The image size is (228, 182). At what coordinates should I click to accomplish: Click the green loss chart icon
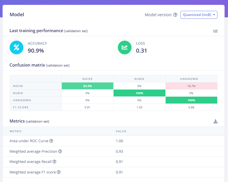(x=125, y=47)
